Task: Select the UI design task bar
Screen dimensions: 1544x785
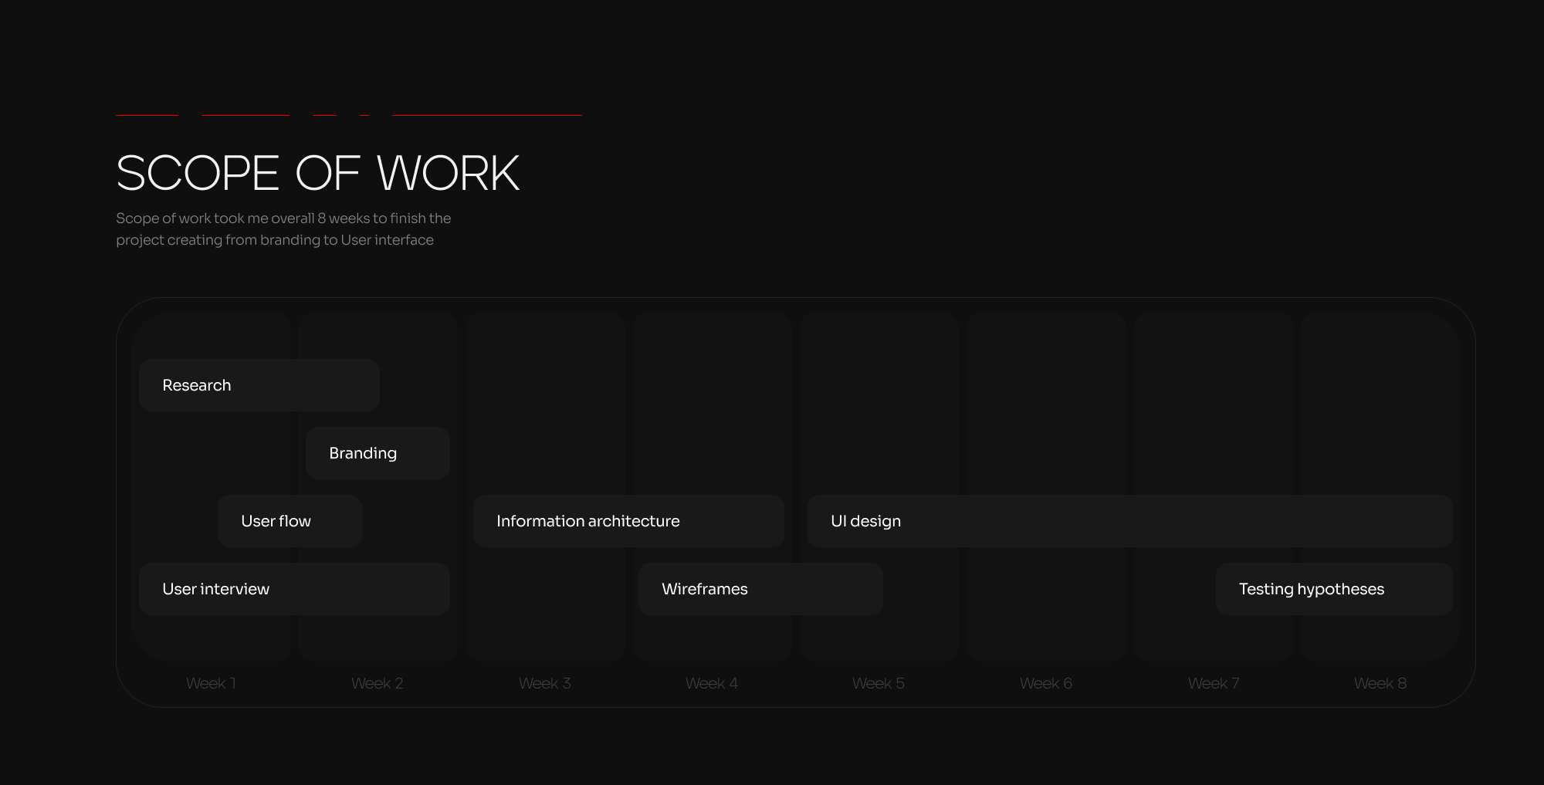Action: coord(1129,521)
